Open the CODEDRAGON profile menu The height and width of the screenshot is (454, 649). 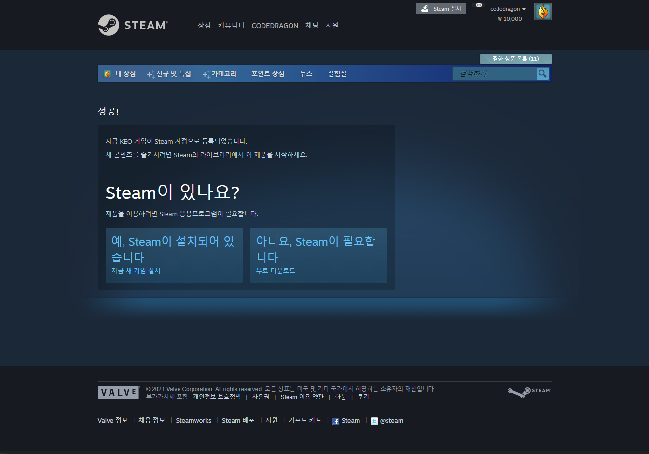point(275,26)
